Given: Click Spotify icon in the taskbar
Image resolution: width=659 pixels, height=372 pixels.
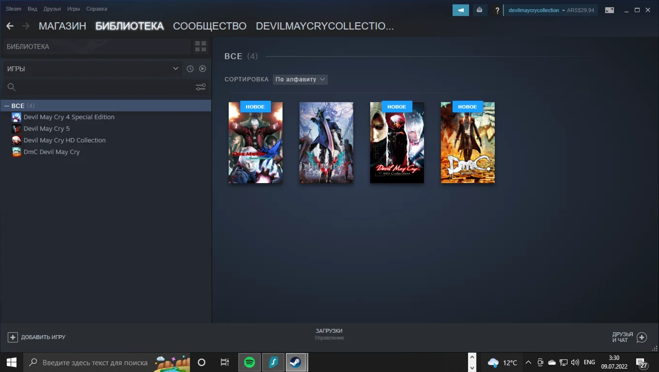Looking at the screenshot, I should (x=250, y=362).
